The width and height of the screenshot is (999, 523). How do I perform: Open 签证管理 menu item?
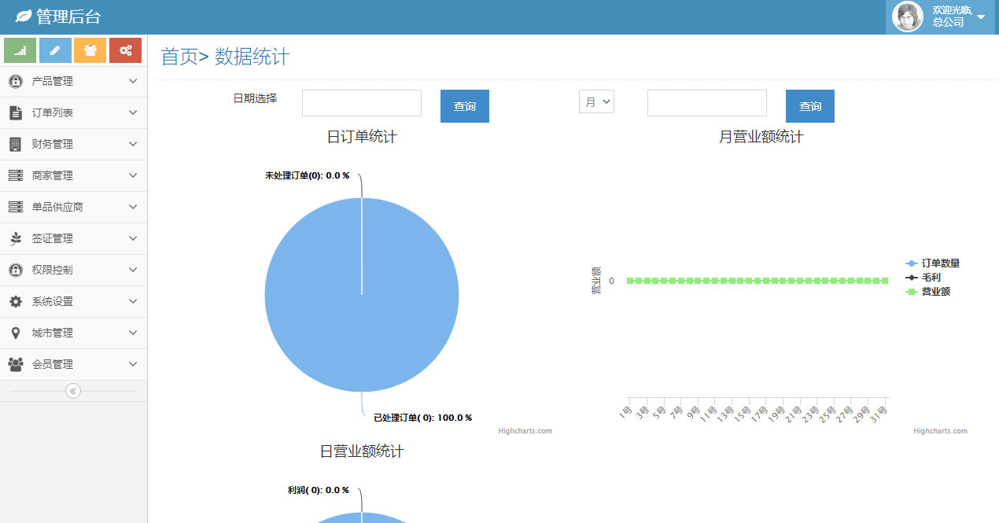click(73, 238)
